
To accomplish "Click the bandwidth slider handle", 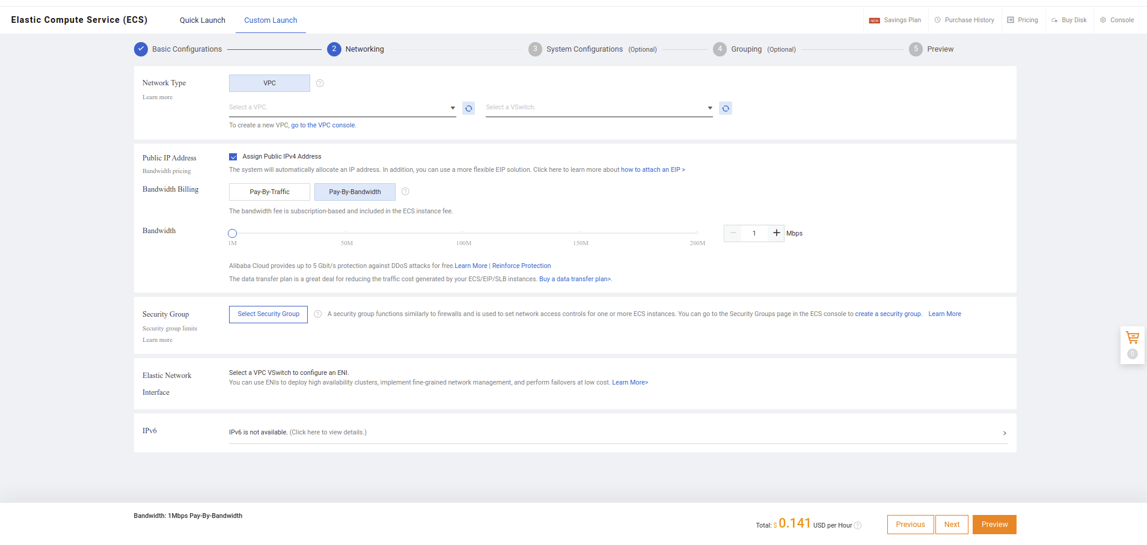I will tap(232, 233).
